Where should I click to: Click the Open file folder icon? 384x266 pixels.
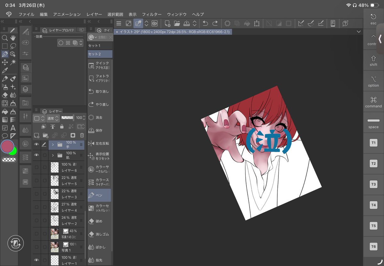point(177,23)
